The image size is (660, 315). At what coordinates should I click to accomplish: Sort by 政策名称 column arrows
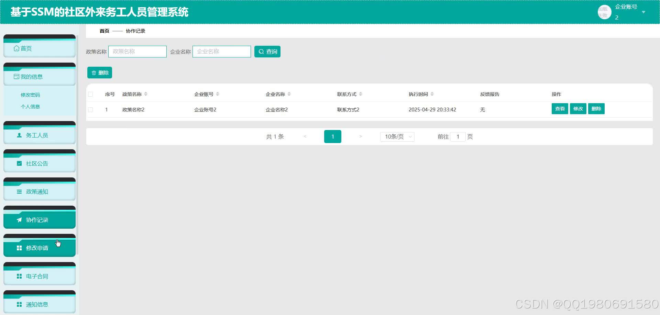click(x=146, y=94)
